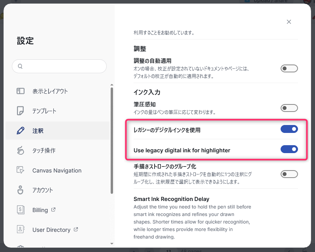Screen dimensions: 315x252
Task: Turn off legacy digital ink for highlighter
Action: [x=289, y=149]
